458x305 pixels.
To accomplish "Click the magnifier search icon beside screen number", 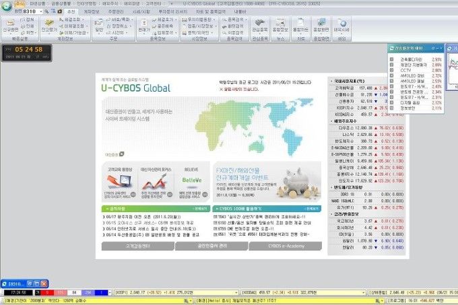I will 46,11.
